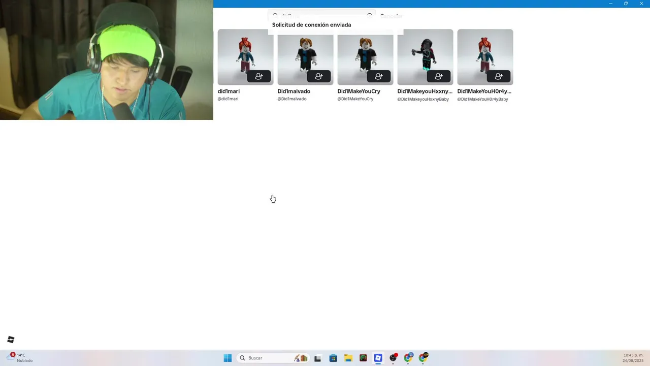Screen dimensions: 650x366
Task: Add Did1malvado as a connection
Action: click(319, 76)
